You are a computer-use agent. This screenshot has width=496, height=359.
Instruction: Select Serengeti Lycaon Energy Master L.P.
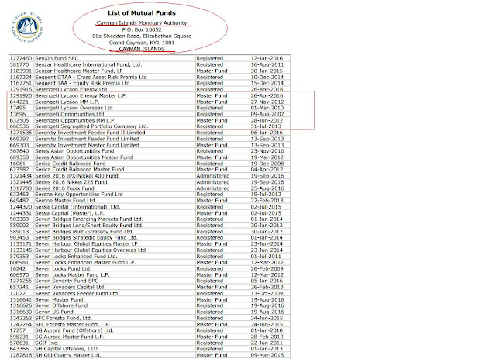click(81, 95)
